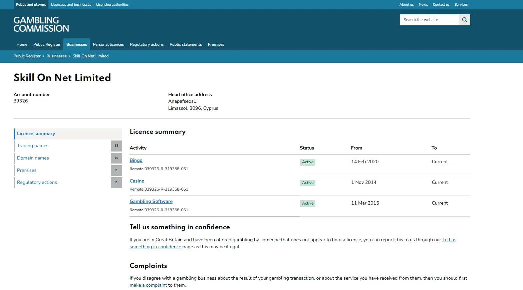The width and height of the screenshot is (523, 290).
Task: Click Public Register breadcrumb link
Action: coord(27,56)
